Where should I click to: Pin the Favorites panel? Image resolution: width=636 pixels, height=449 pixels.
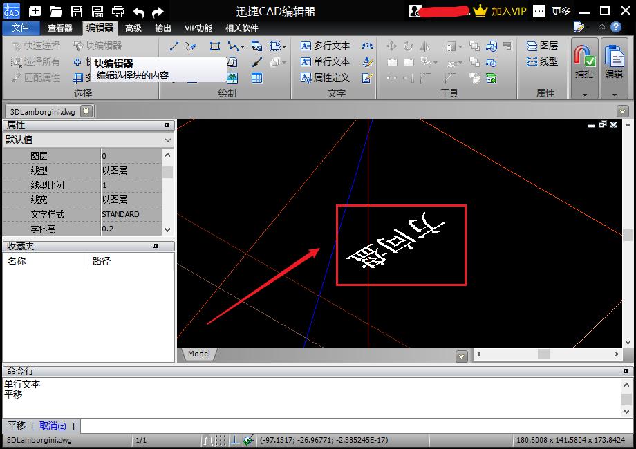click(156, 247)
